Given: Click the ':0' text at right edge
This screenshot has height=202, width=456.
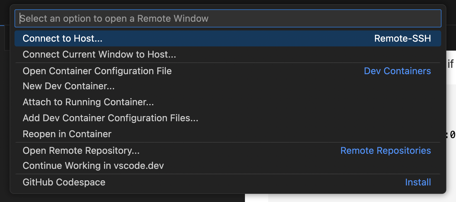Looking at the screenshot, I should pyautogui.click(x=451, y=134).
